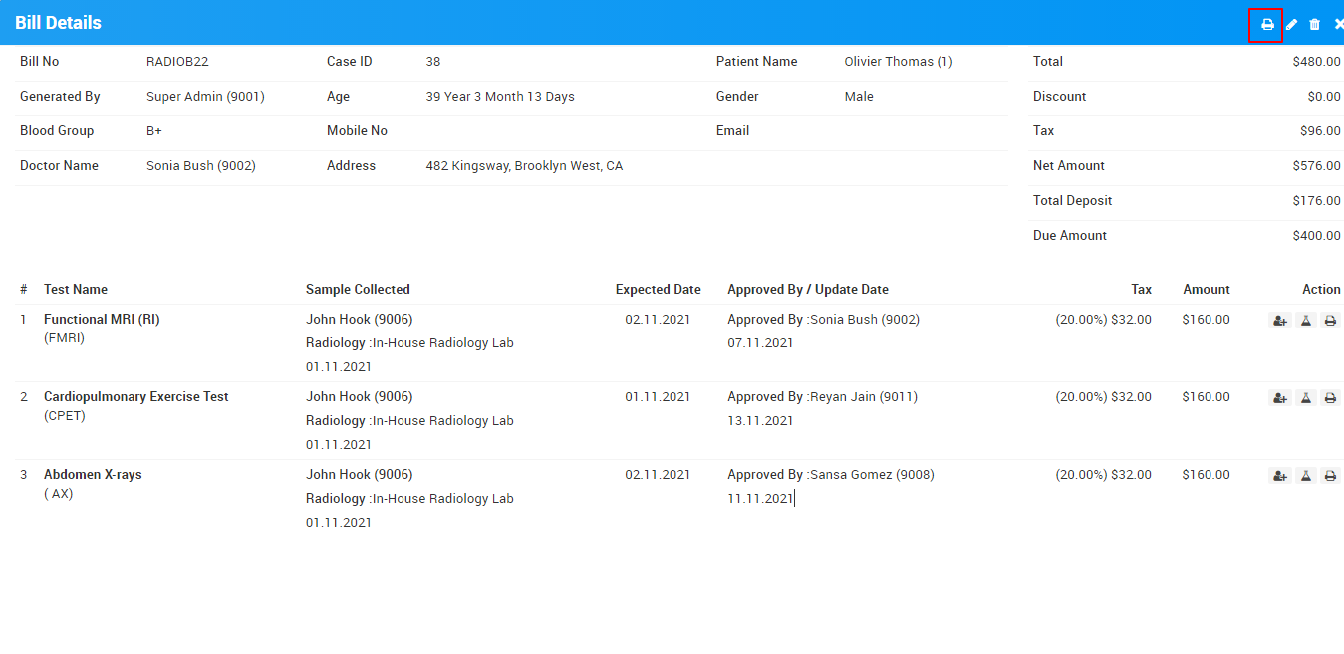This screenshot has height=654, width=1344.
Task: Click the Test Name column header
Action: click(75, 290)
